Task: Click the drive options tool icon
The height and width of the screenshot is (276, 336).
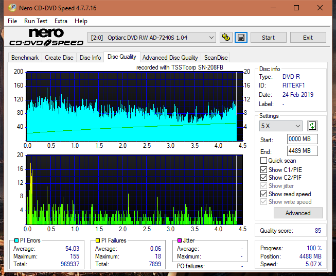Action: [226, 38]
